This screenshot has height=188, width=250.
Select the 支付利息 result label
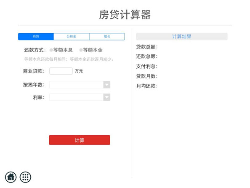pos(147,66)
